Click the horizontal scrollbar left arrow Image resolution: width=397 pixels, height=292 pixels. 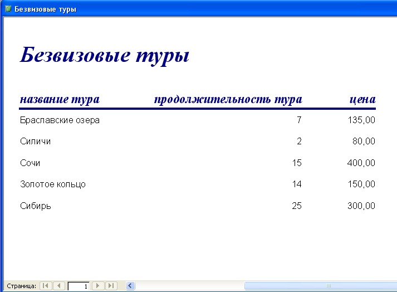(130, 286)
